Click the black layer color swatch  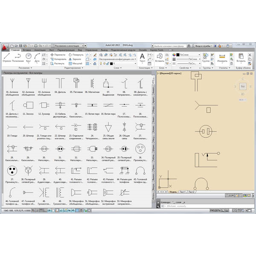111,64
